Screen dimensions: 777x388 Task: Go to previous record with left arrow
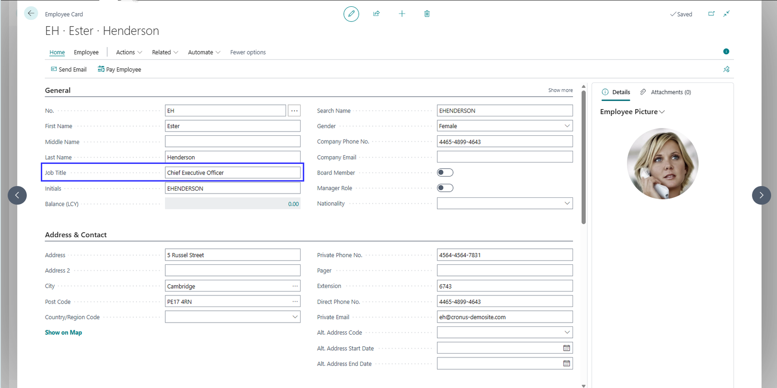[x=17, y=195]
